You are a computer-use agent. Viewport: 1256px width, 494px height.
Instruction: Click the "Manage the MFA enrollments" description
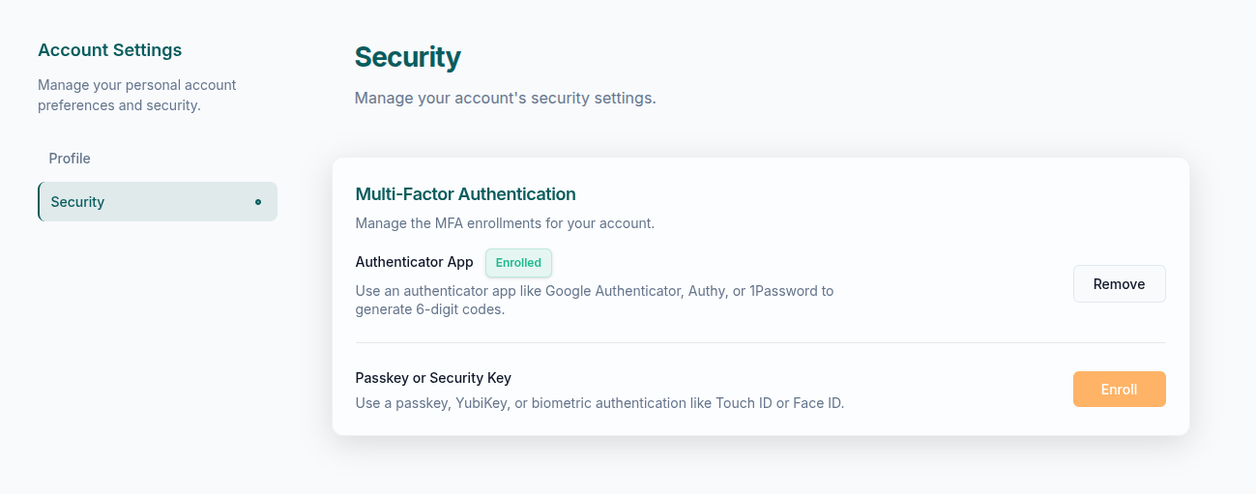tap(505, 223)
